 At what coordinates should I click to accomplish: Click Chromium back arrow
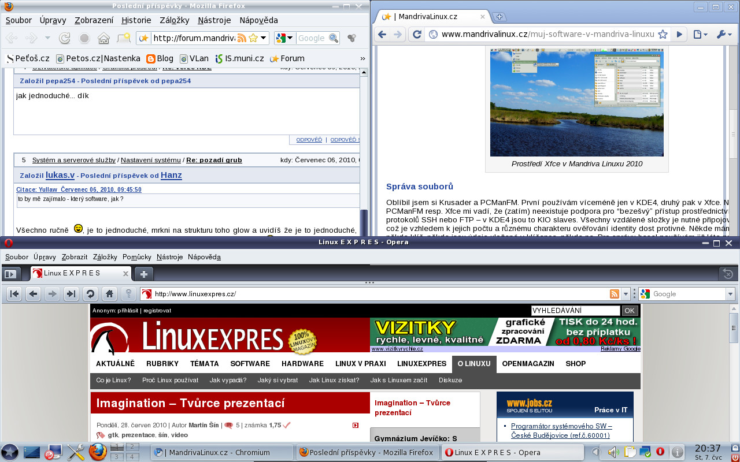coord(382,34)
